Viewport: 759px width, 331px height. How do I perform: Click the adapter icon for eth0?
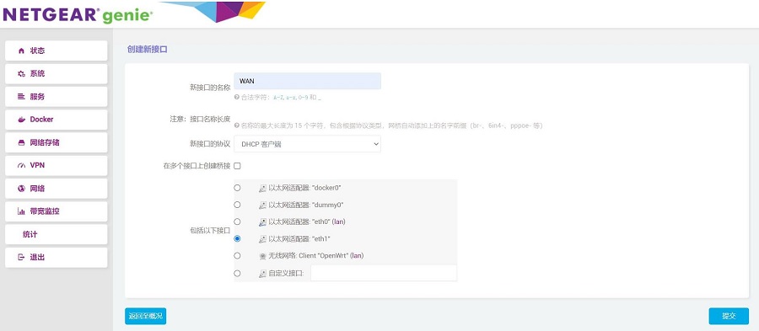pyautogui.click(x=262, y=222)
